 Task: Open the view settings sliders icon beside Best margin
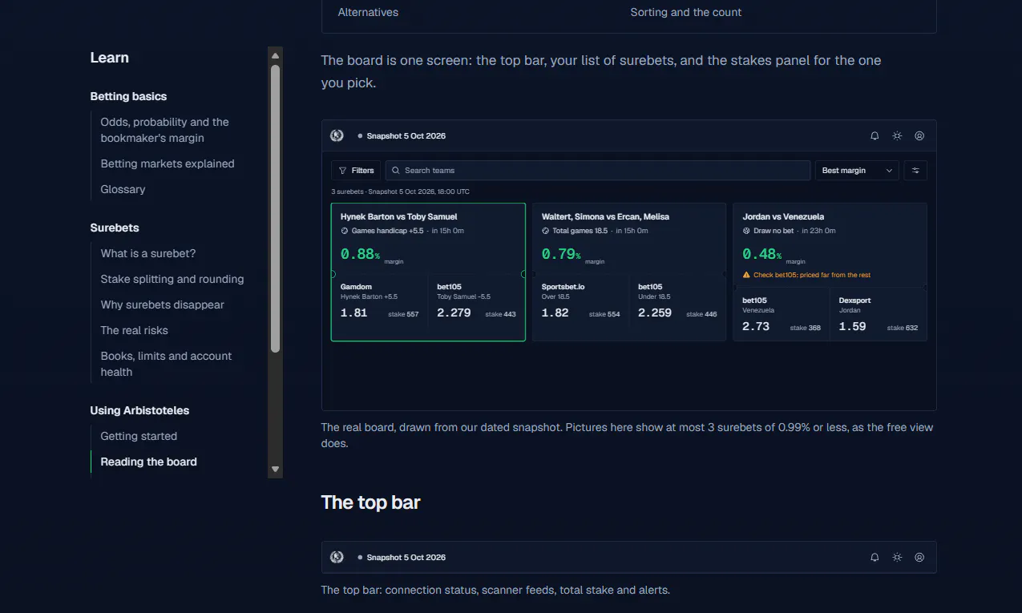coord(915,171)
